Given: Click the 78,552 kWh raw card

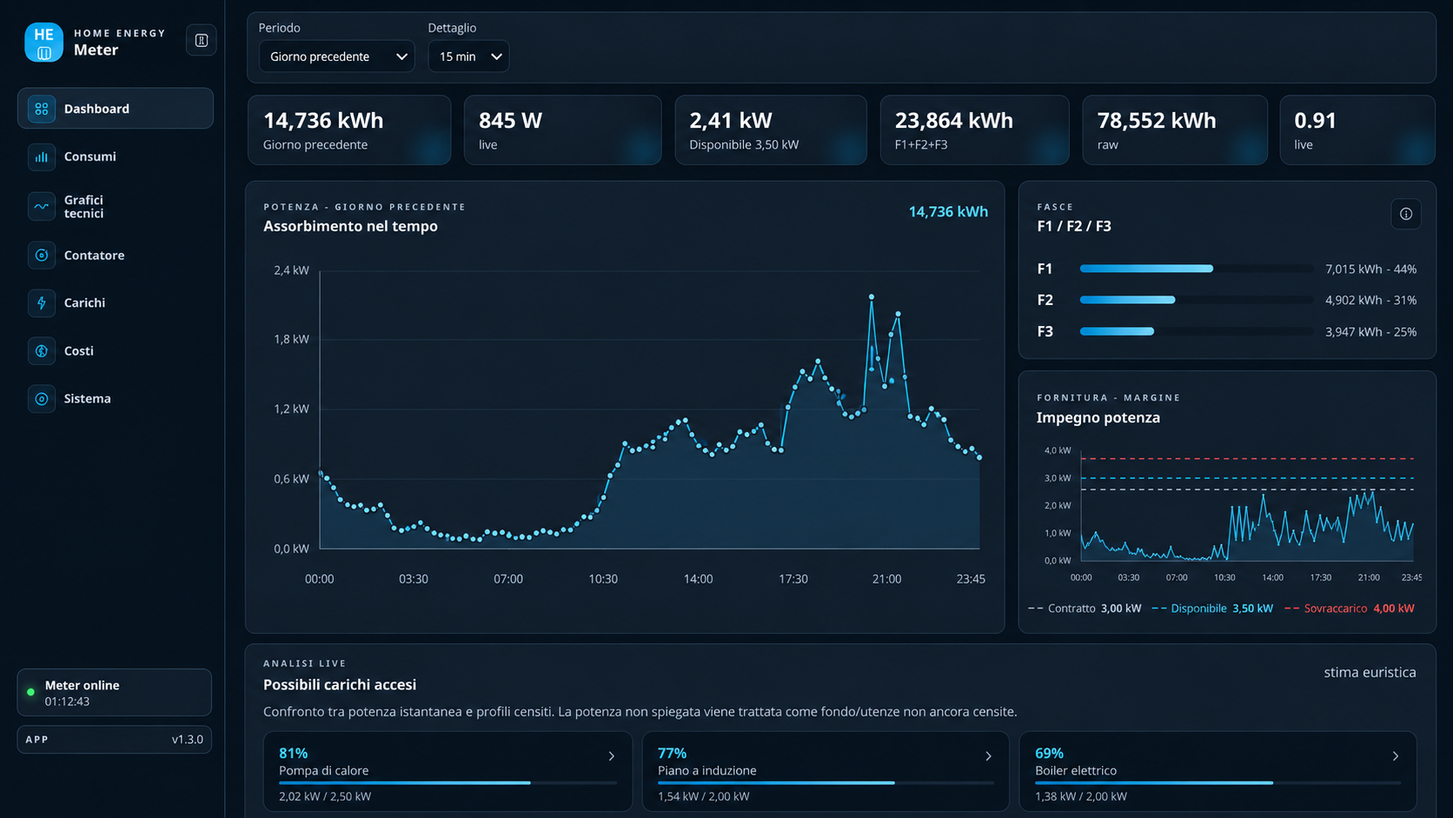Looking at the screenshot, I should tap(1175, 130).
